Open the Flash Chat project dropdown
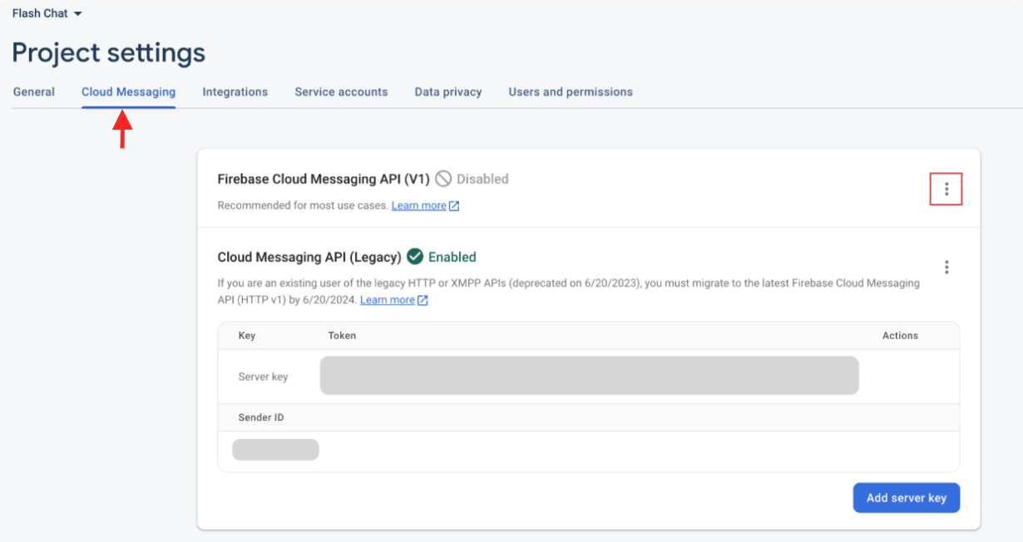 (x=47, y=14)
